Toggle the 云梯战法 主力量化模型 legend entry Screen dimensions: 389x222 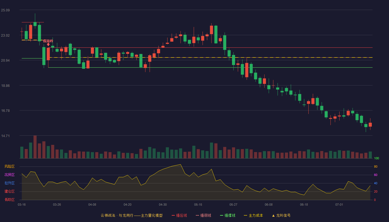(x=131, y=215)
